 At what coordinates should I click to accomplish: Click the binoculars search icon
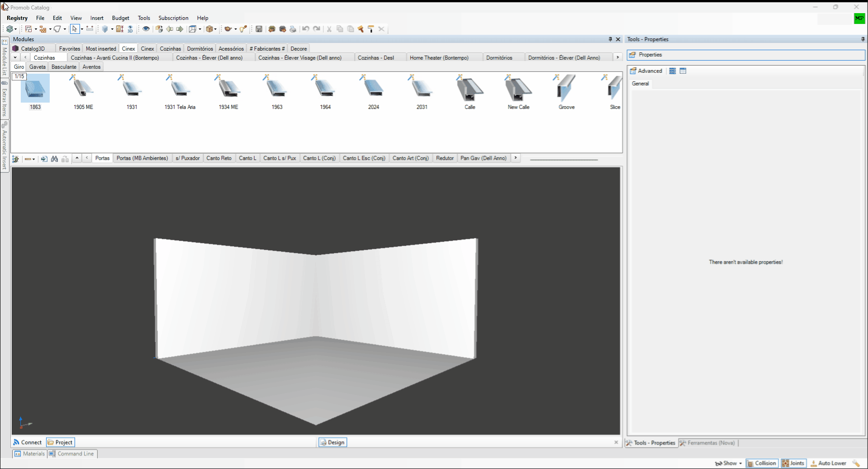pos(55,159)
